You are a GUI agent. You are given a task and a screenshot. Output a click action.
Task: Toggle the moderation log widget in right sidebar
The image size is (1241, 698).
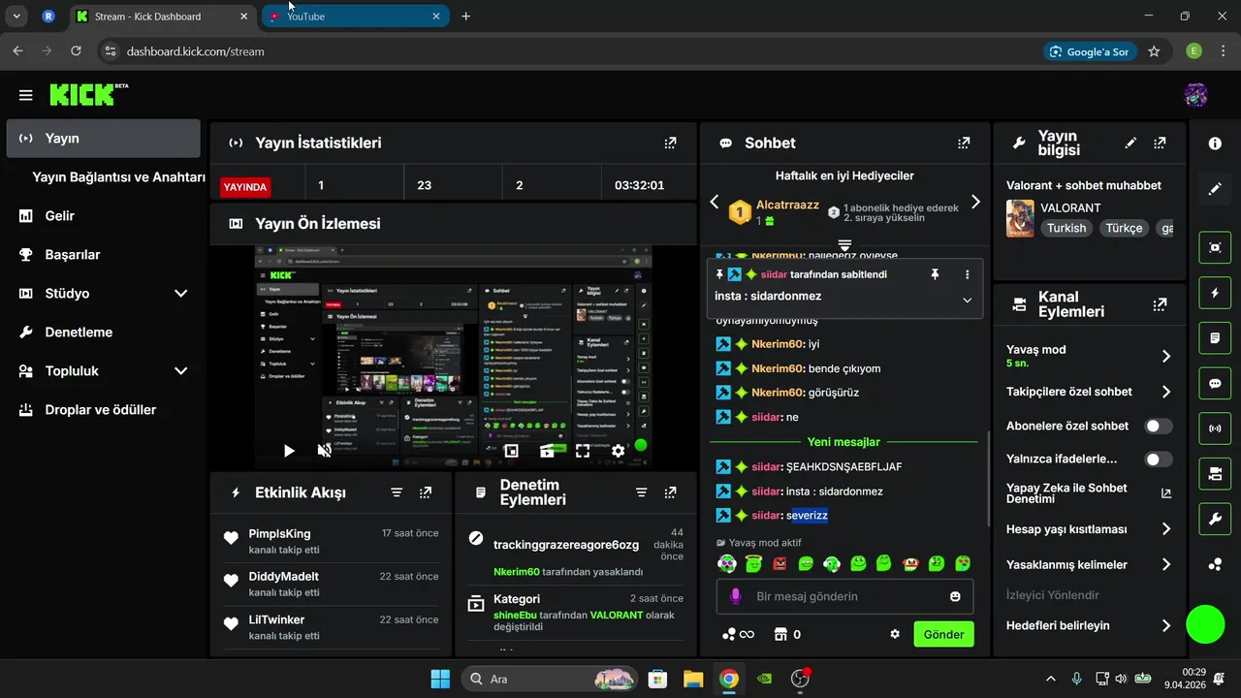tap(1215, 338)
